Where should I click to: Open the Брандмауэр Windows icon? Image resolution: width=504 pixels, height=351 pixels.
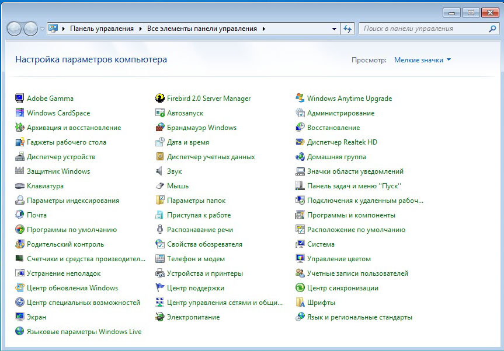tap(160, 127)
